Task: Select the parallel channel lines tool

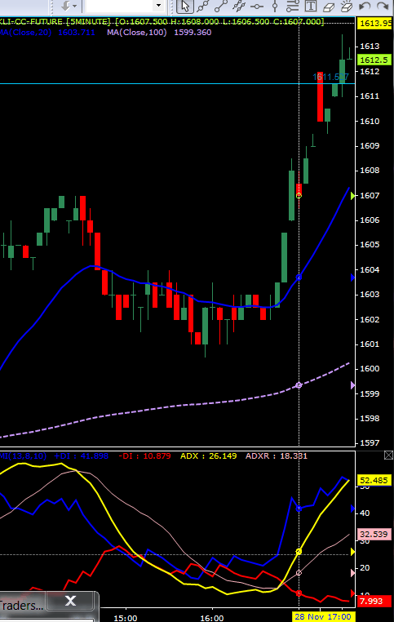Action: [x=239, y=6]
